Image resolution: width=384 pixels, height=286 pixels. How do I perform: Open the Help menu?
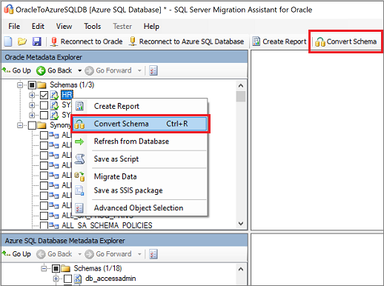coord(151,26)
